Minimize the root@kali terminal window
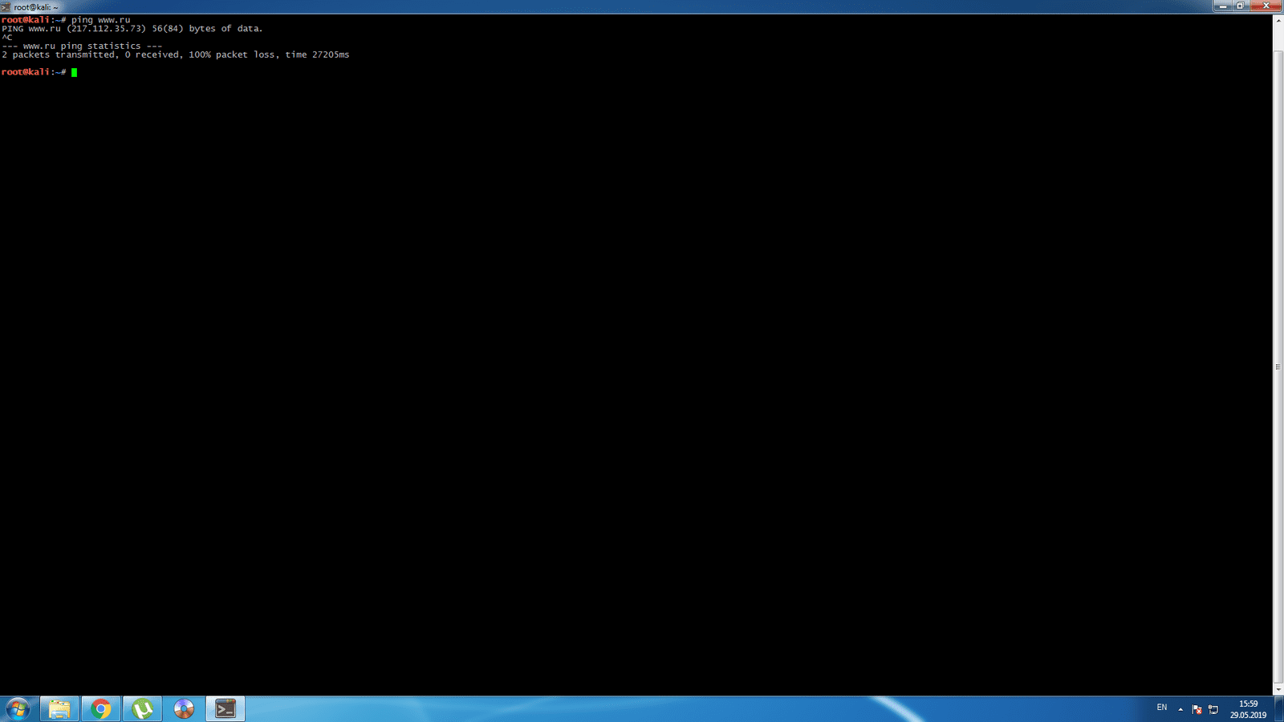The width and height of the screenshot is (1284, 722). [1222, 6]
